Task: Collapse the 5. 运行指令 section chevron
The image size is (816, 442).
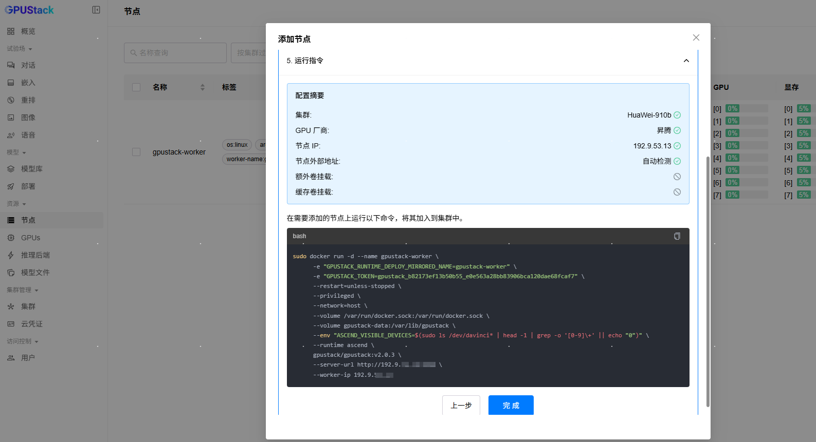Action: point(686,61)
